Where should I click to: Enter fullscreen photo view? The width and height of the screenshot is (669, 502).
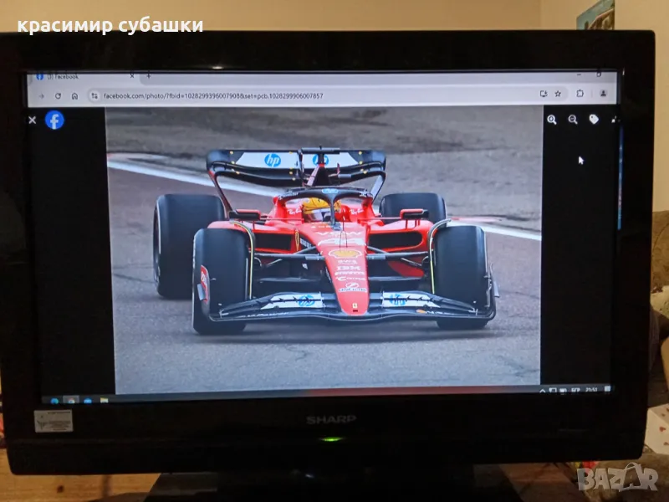[x=615, y=120]
